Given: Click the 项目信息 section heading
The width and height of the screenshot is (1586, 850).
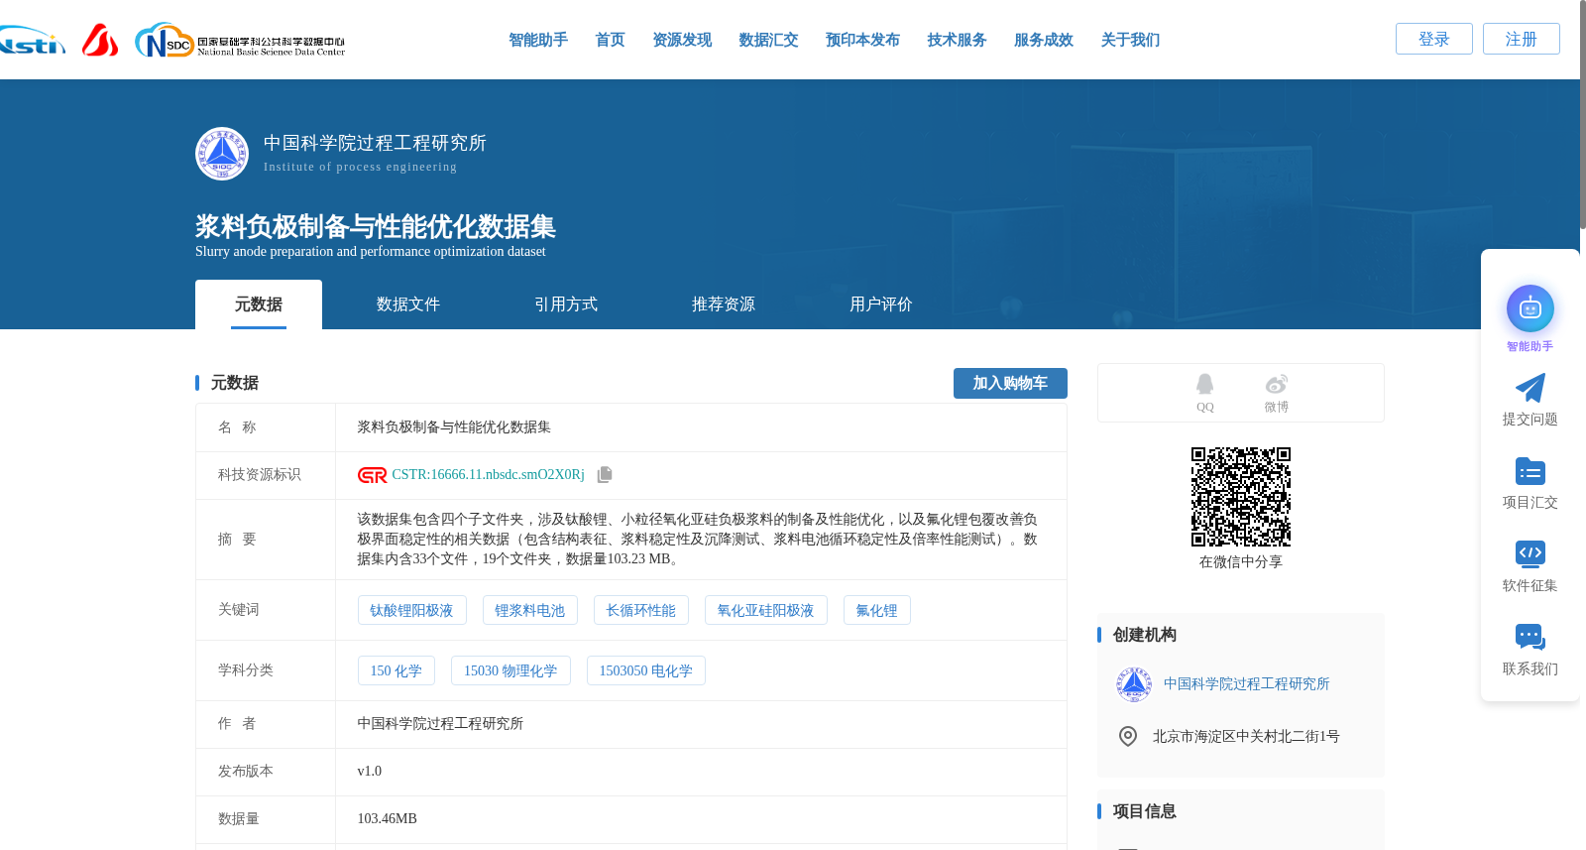Looking at the screenshot, I should [1144, 811].
